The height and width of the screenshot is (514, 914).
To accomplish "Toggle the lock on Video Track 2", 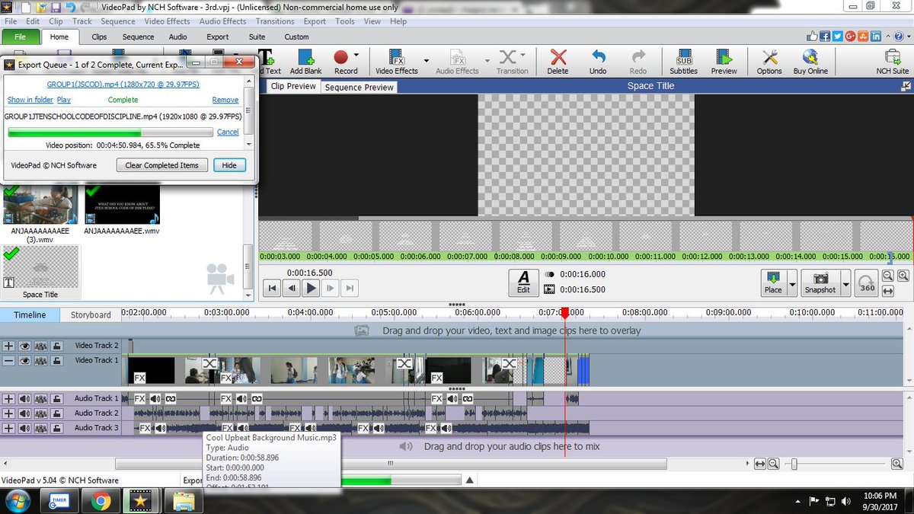I will 57,346.
